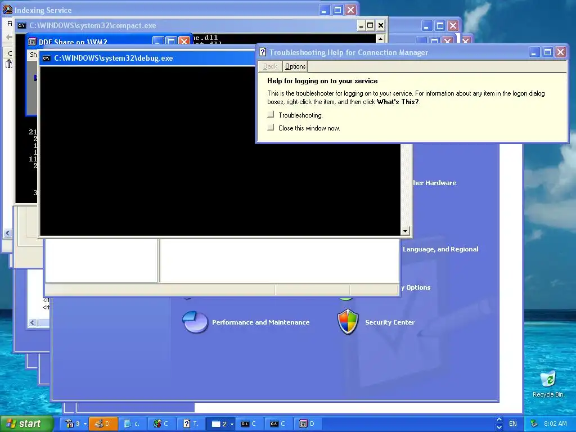The image size is (576, 432).
Task: Click the DDE Share window title bar icon
Action: tap(32, 42)
